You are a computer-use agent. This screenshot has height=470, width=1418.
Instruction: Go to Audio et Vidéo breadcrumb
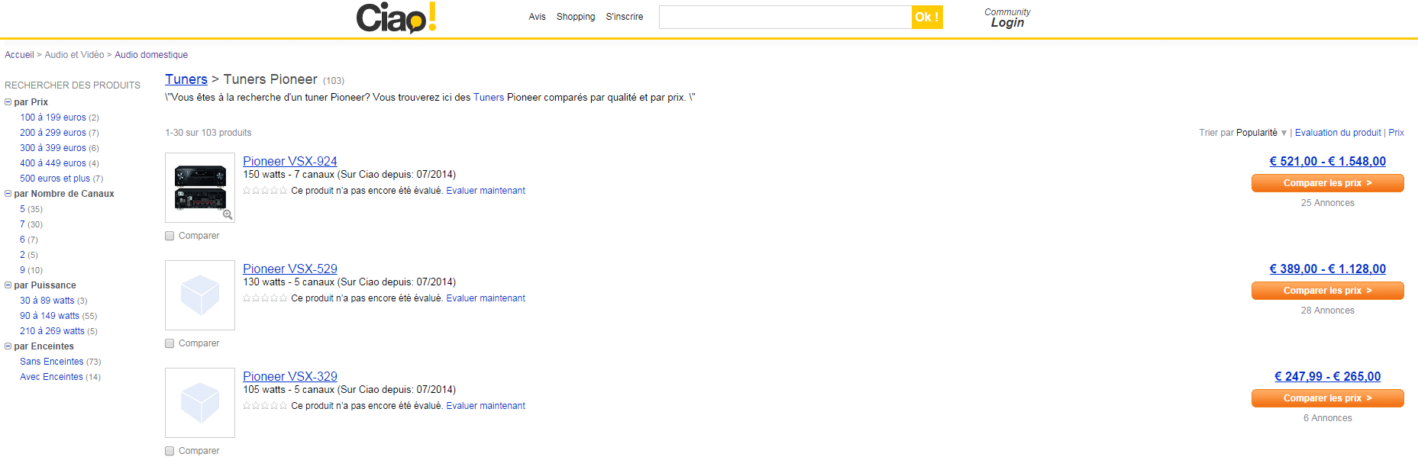pos(74,55)
